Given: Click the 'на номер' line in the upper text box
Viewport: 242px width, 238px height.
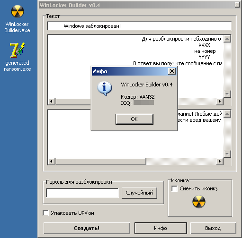Looking at the screenshot, I should click(205, 51).
